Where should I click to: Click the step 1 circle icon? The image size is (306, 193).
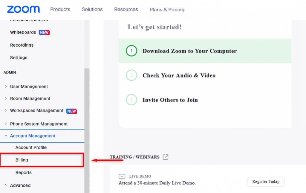pos(131,51)
